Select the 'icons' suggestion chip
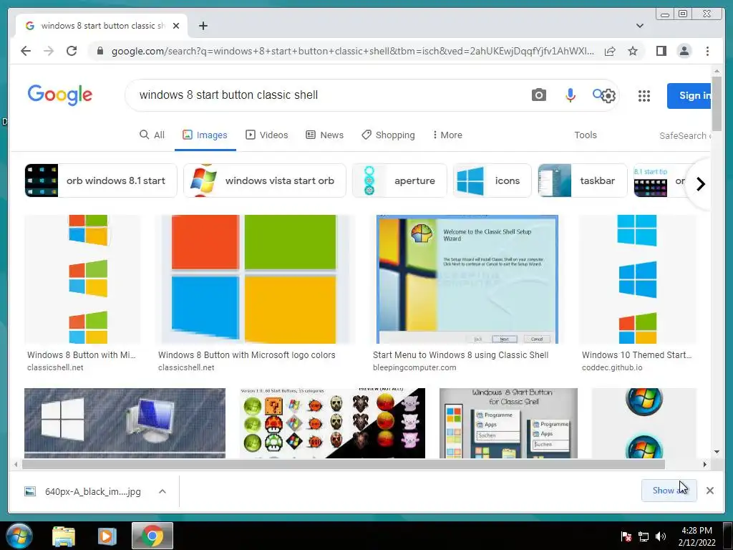Image resolution: width=733 pixels, height=550 pixels. pyautogui.click(x=492, y=180)
